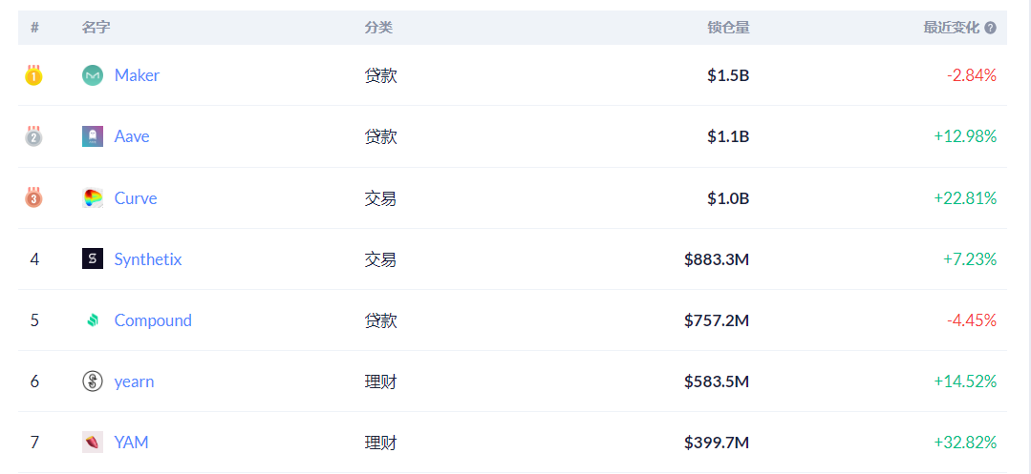Open the yearn project link
The width and height of the screenshot is (1031, 474).
coord(134,381)
